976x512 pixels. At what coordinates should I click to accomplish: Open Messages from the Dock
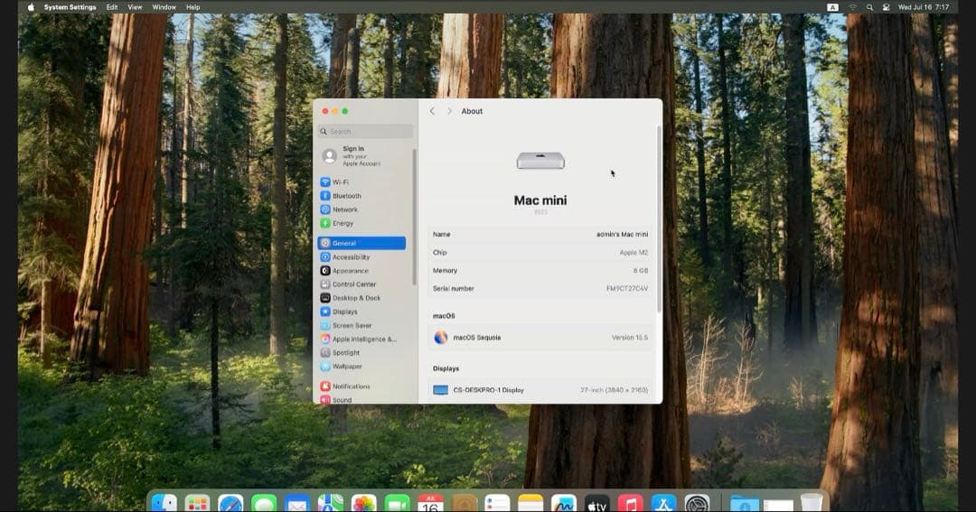264,503
